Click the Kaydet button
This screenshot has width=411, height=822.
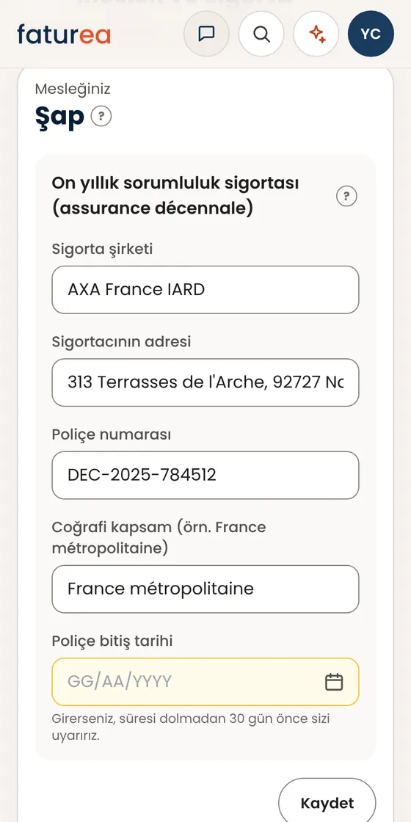click(327, 803)
